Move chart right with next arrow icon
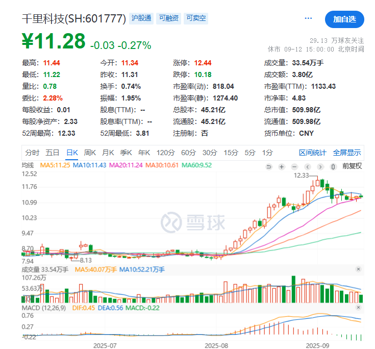 click(320, 167)
